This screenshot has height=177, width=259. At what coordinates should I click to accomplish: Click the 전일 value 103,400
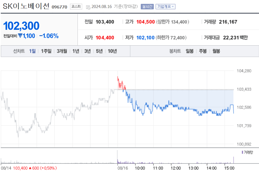tap(105, 22)
